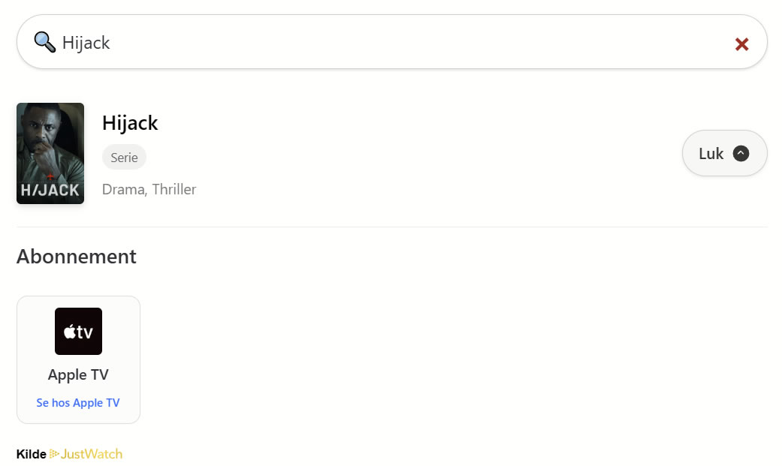Click the Apple TV card to toggle selection
Viewport: 782px width, 466px height.
[x=78, y=359]
